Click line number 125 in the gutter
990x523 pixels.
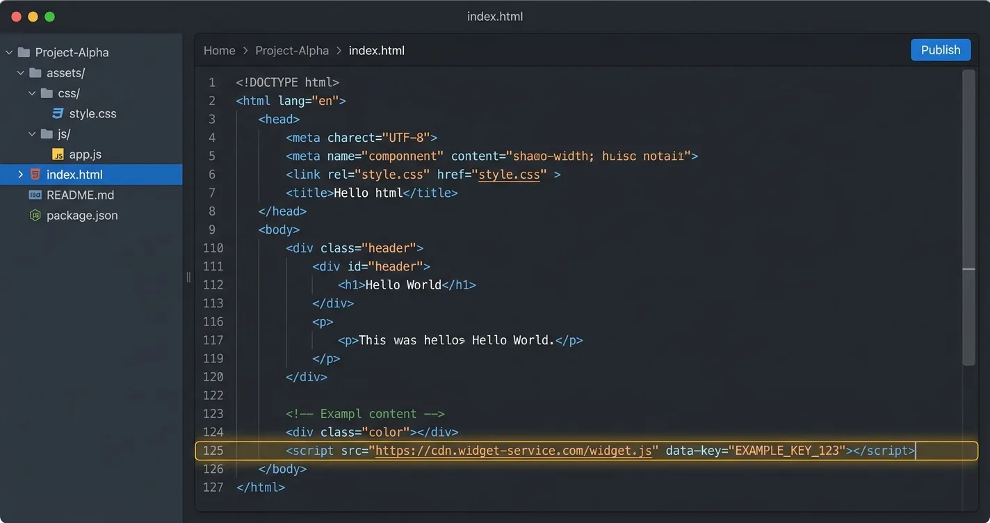[213, 451]
